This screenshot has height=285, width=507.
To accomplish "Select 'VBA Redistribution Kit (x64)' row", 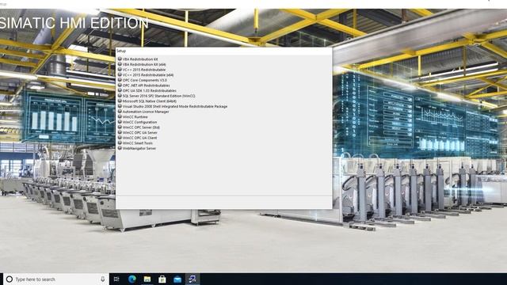I will tap(142, 64).
